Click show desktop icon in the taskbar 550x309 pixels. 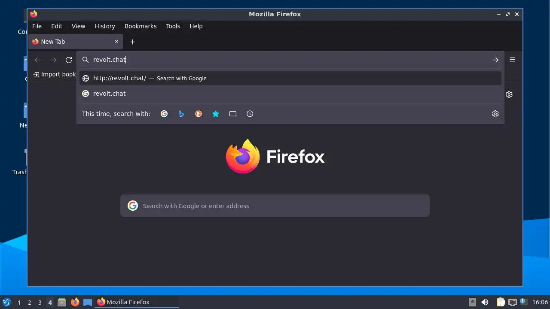[88, 302]
